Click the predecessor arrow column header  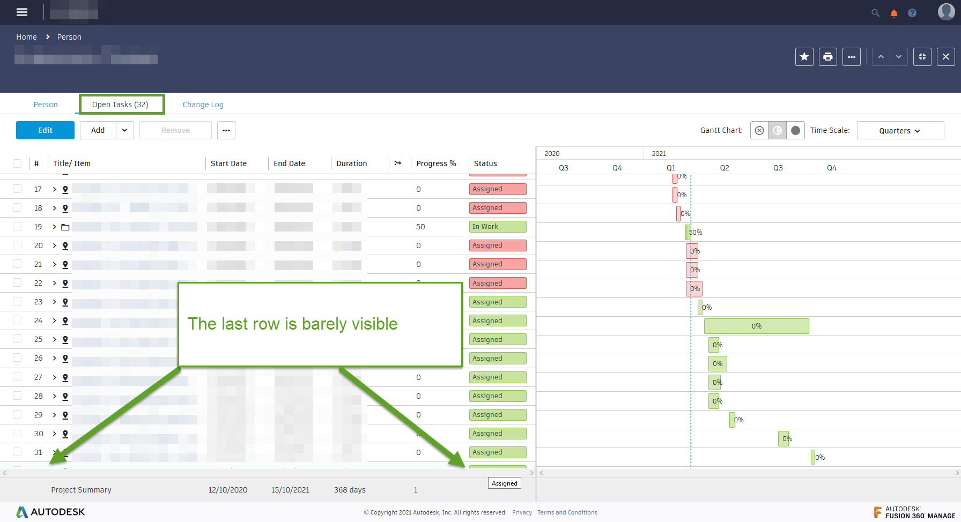coord(398,163)
